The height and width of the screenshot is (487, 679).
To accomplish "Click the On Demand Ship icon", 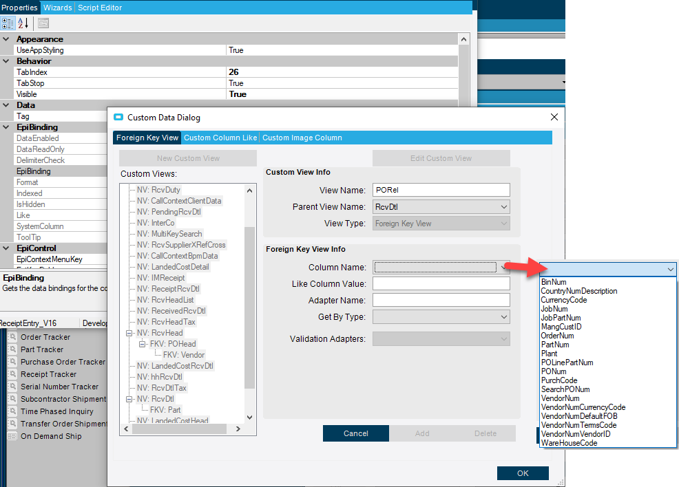I will tap(12, 436).
